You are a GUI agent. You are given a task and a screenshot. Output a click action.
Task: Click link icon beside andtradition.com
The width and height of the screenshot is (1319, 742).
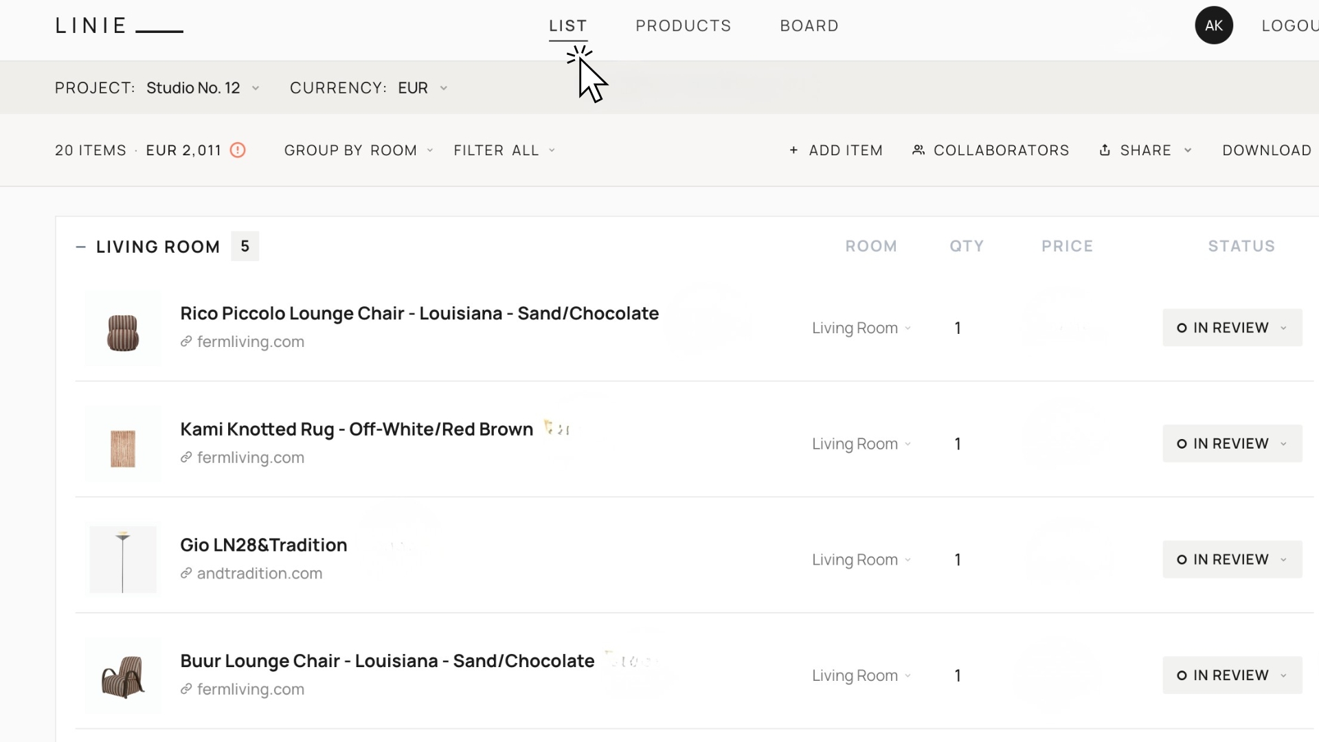tap(186, 574)
